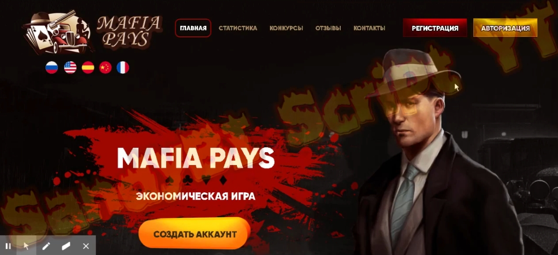Navigate to the Контакты page
This screenshot has height=255, width=558.
point(369,28)
